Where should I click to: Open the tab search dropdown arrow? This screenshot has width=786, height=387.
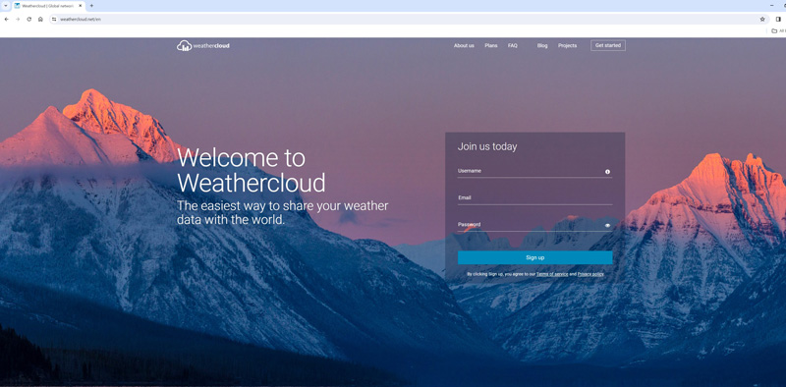point(6,6)
